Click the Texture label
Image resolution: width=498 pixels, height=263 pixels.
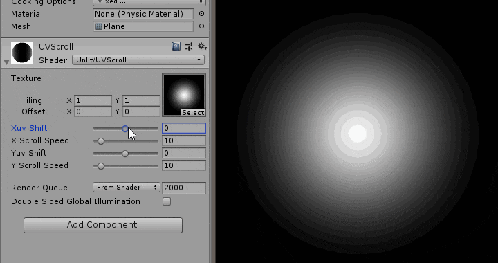click(x=26, y=78)
